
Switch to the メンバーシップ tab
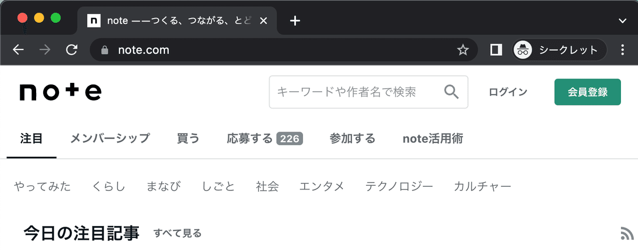tap(110, 139)
